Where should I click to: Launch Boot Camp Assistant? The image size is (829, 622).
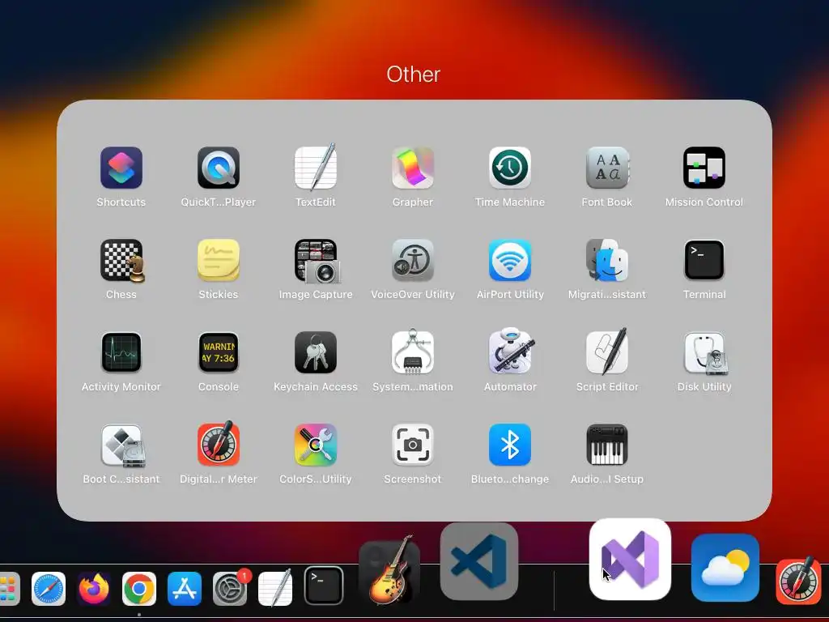point(123,445)
